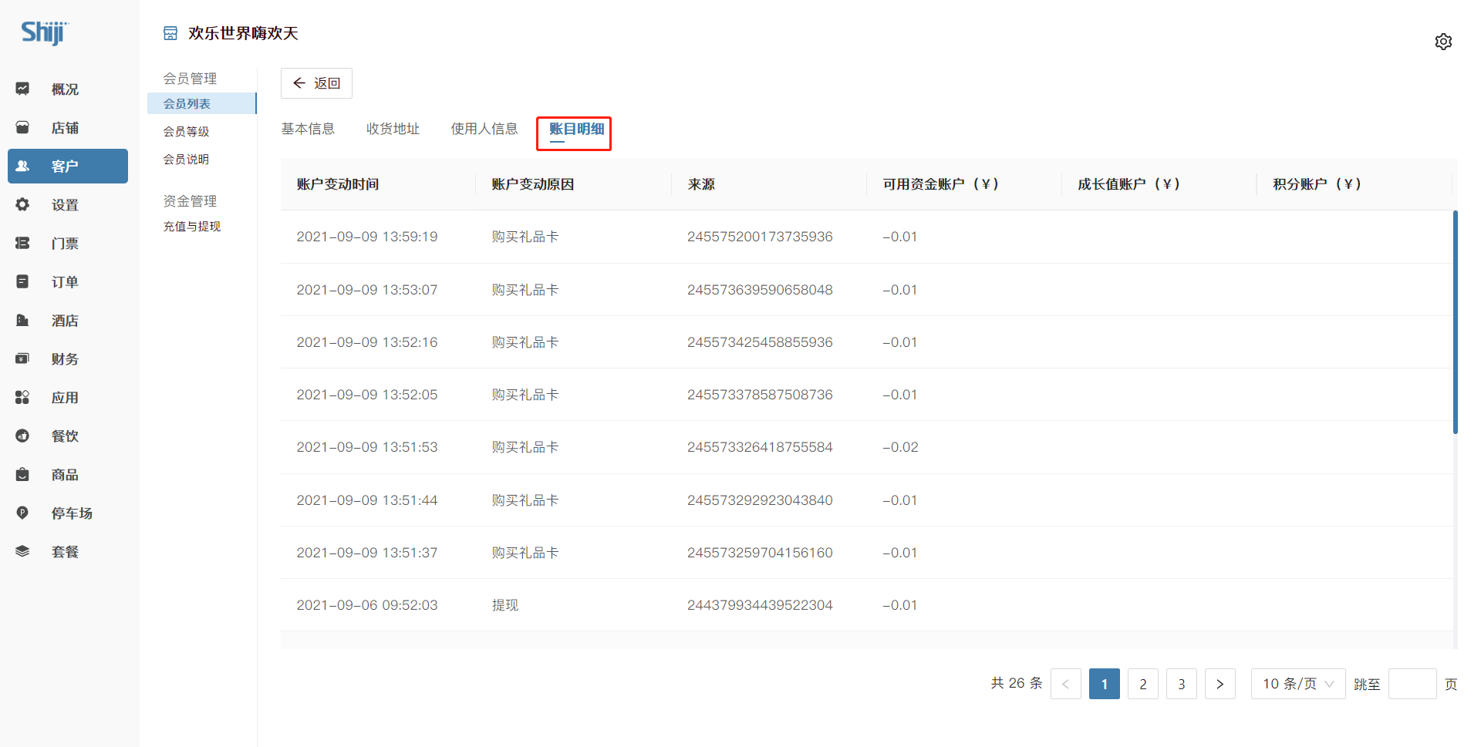Open the 应用 section

click(x=68, y=398)
